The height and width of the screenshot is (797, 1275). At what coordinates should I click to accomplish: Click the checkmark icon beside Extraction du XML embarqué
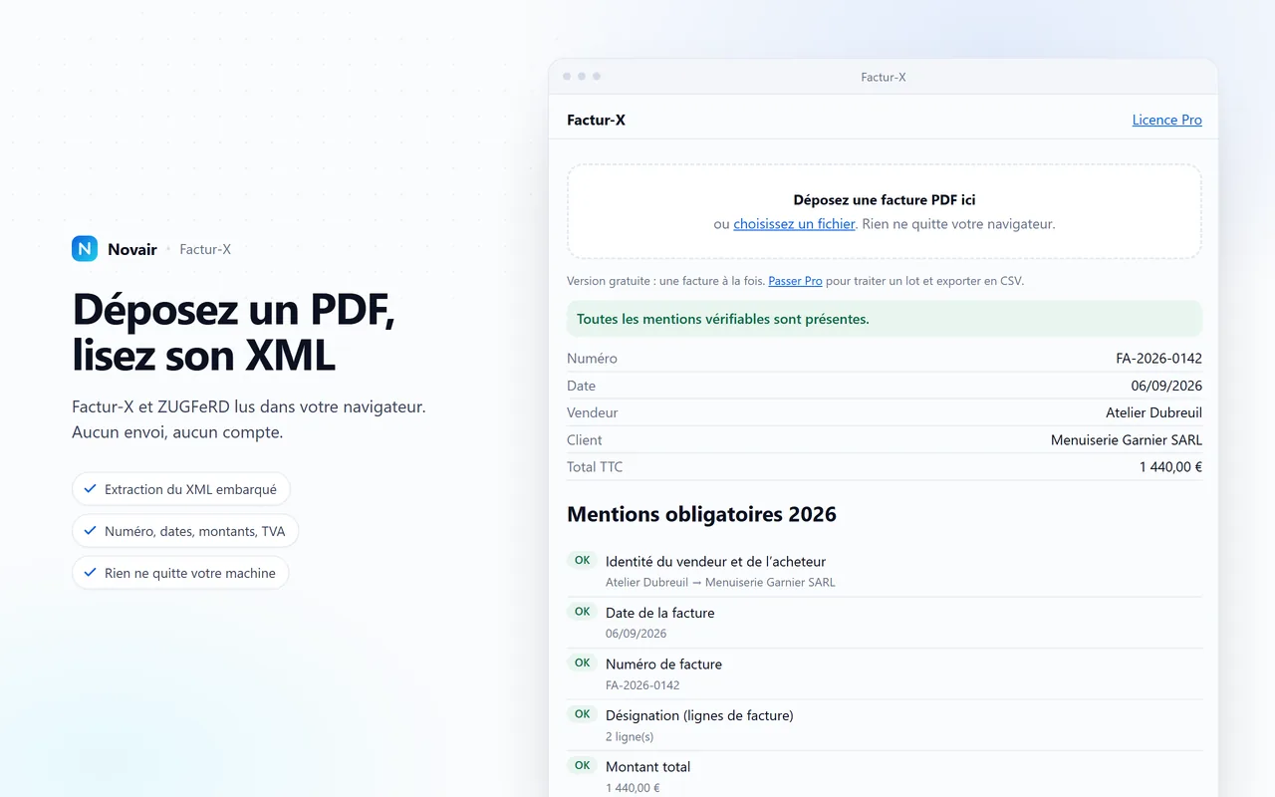point(91,489)
